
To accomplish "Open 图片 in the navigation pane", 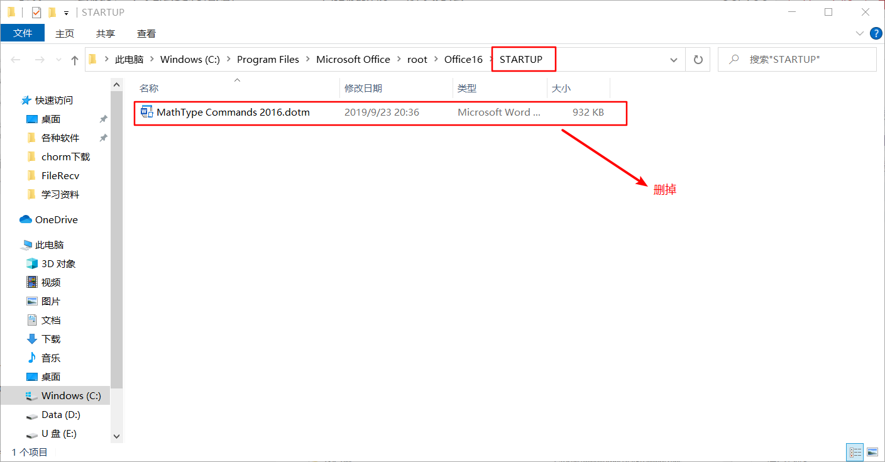I will (x=51, y=301).
